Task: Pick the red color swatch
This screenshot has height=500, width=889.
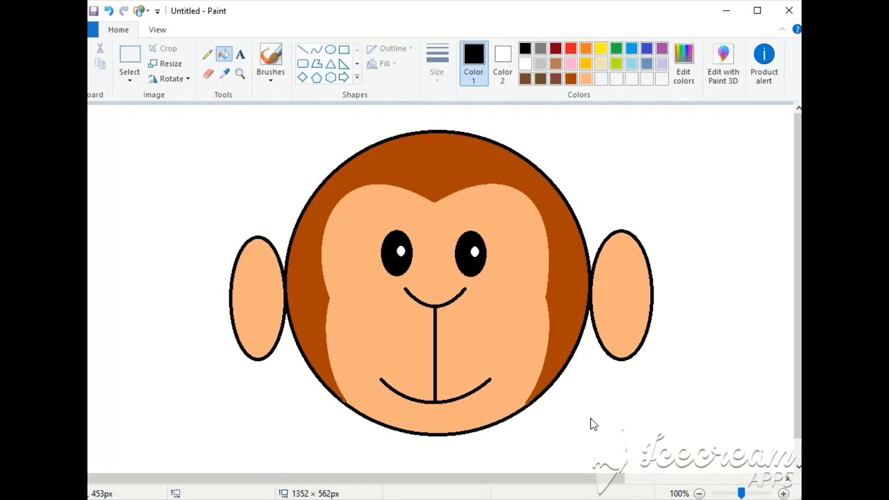Action: (x=571, y=49)
